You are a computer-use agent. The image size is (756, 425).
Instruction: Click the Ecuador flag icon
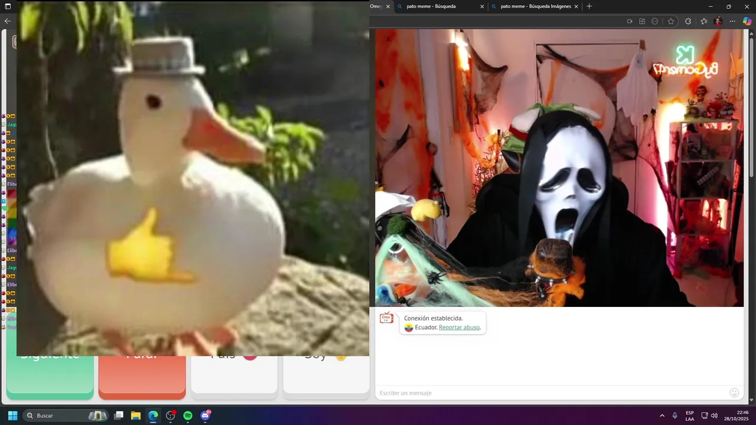[409, 328]
